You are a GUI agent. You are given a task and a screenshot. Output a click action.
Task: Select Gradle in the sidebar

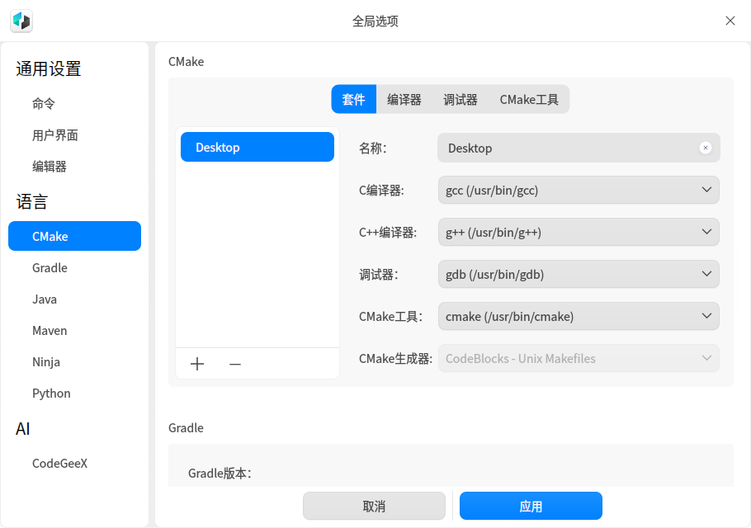[75, 267]
